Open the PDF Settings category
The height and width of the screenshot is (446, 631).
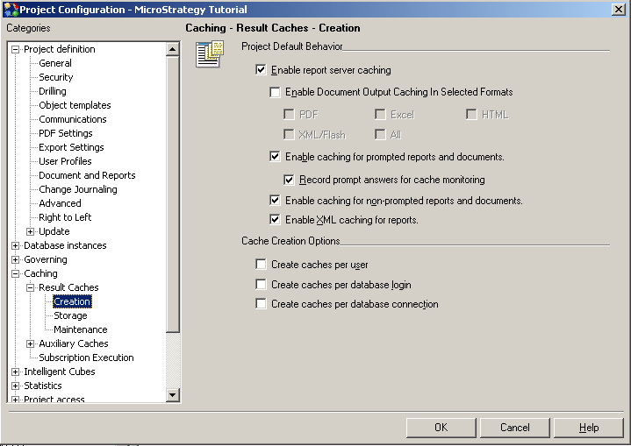point(65,133)
